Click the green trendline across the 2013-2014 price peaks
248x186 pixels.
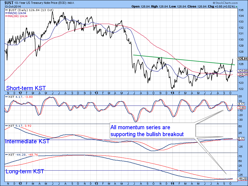[184, 60]
